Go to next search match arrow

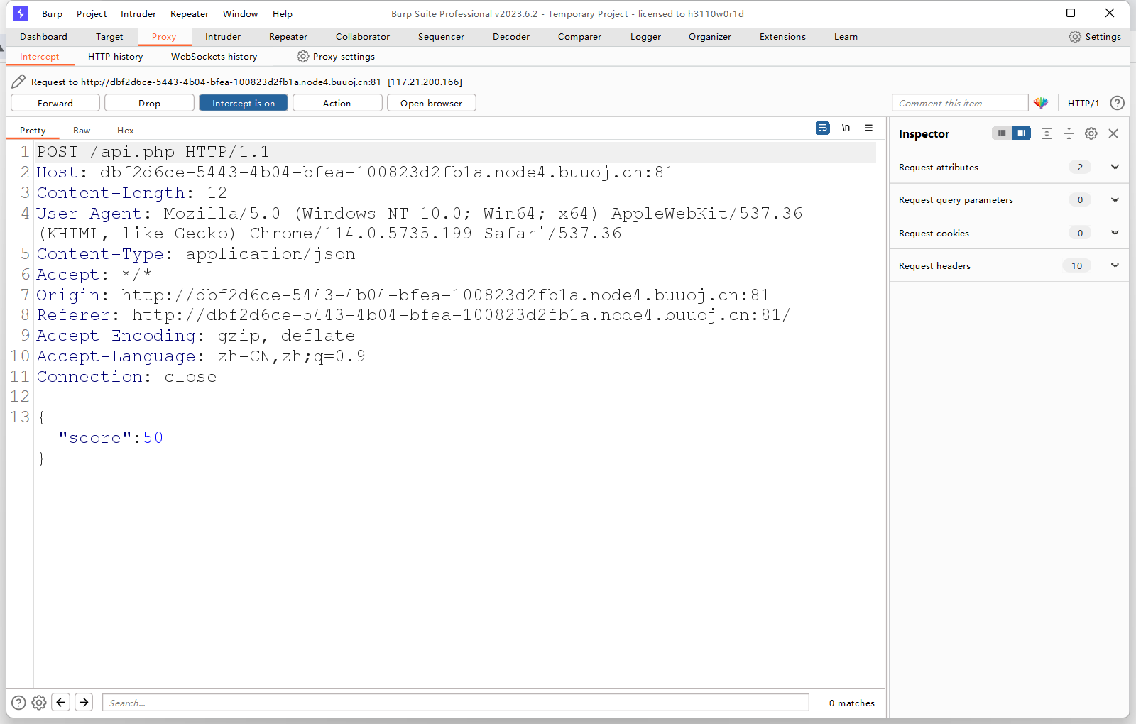(84, 702)
